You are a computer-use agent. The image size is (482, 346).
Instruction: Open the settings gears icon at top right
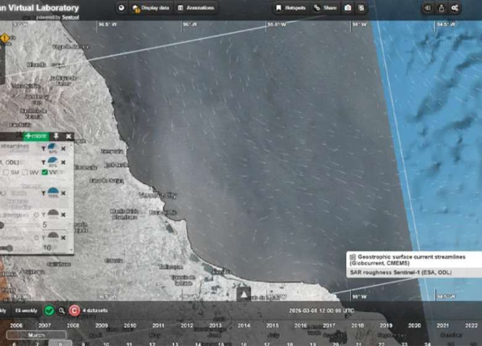[x=455, y=8]
